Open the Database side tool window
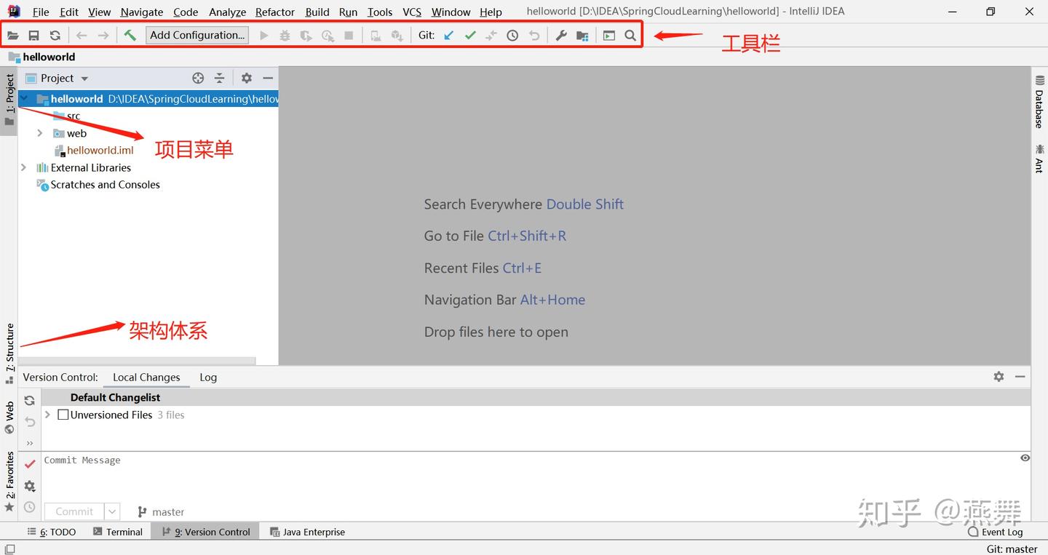This screenshot has width=1048, height=555. [x=1039, y=102]
